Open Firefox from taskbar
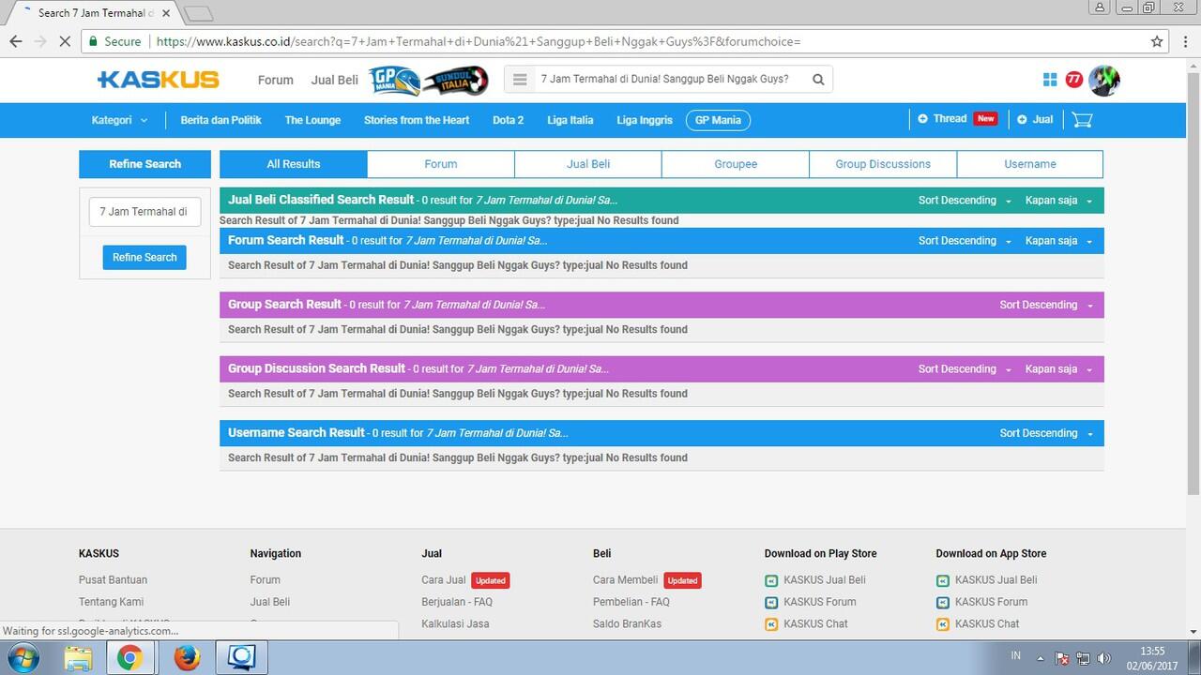The height and width of the screenshot is (675, 1201). pyautogui.click(x=187, y=658)
